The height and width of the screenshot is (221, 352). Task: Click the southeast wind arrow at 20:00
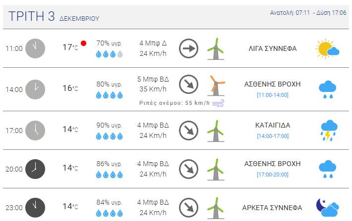click(x=188, y=169)
